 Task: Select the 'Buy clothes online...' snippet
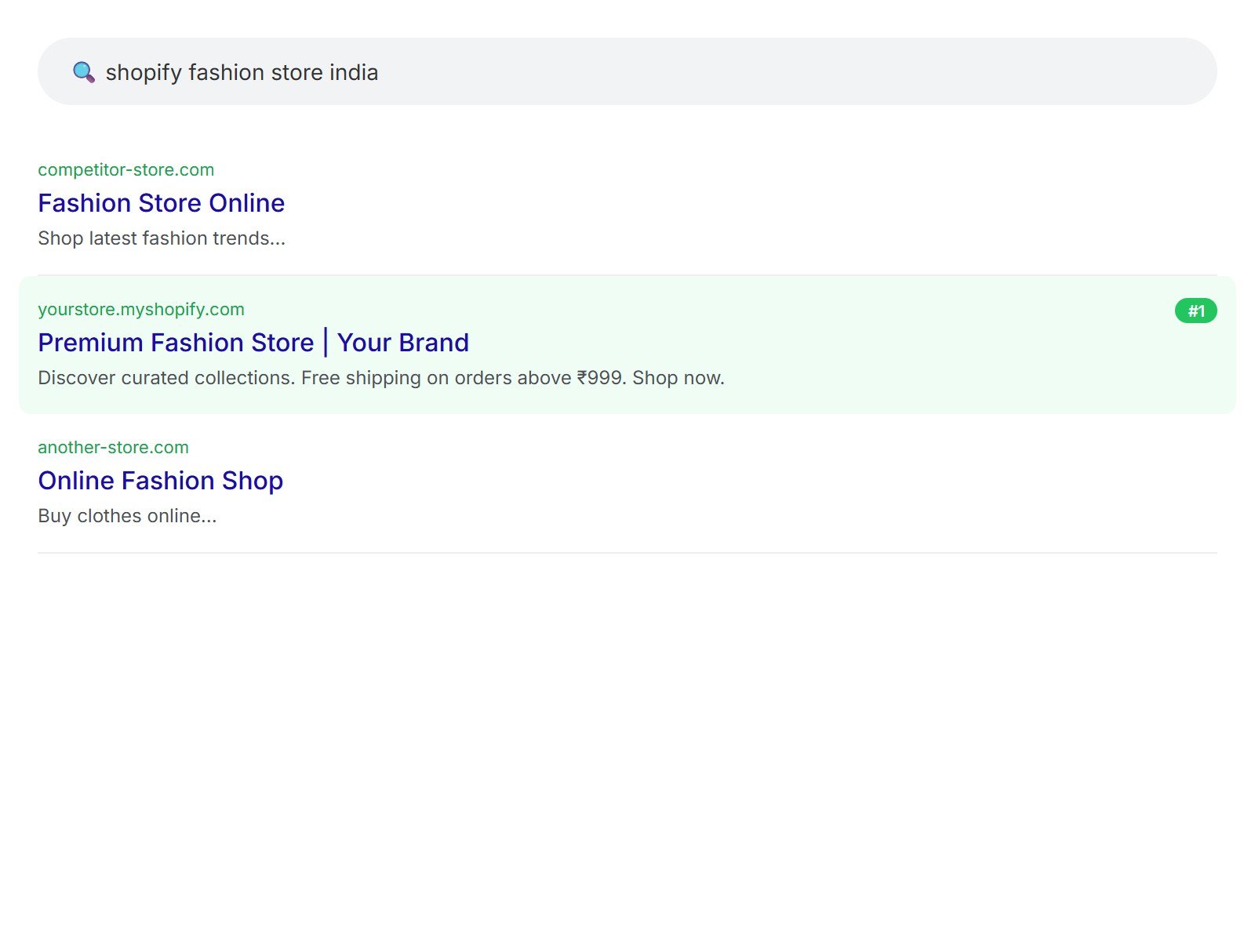[127, 516]
